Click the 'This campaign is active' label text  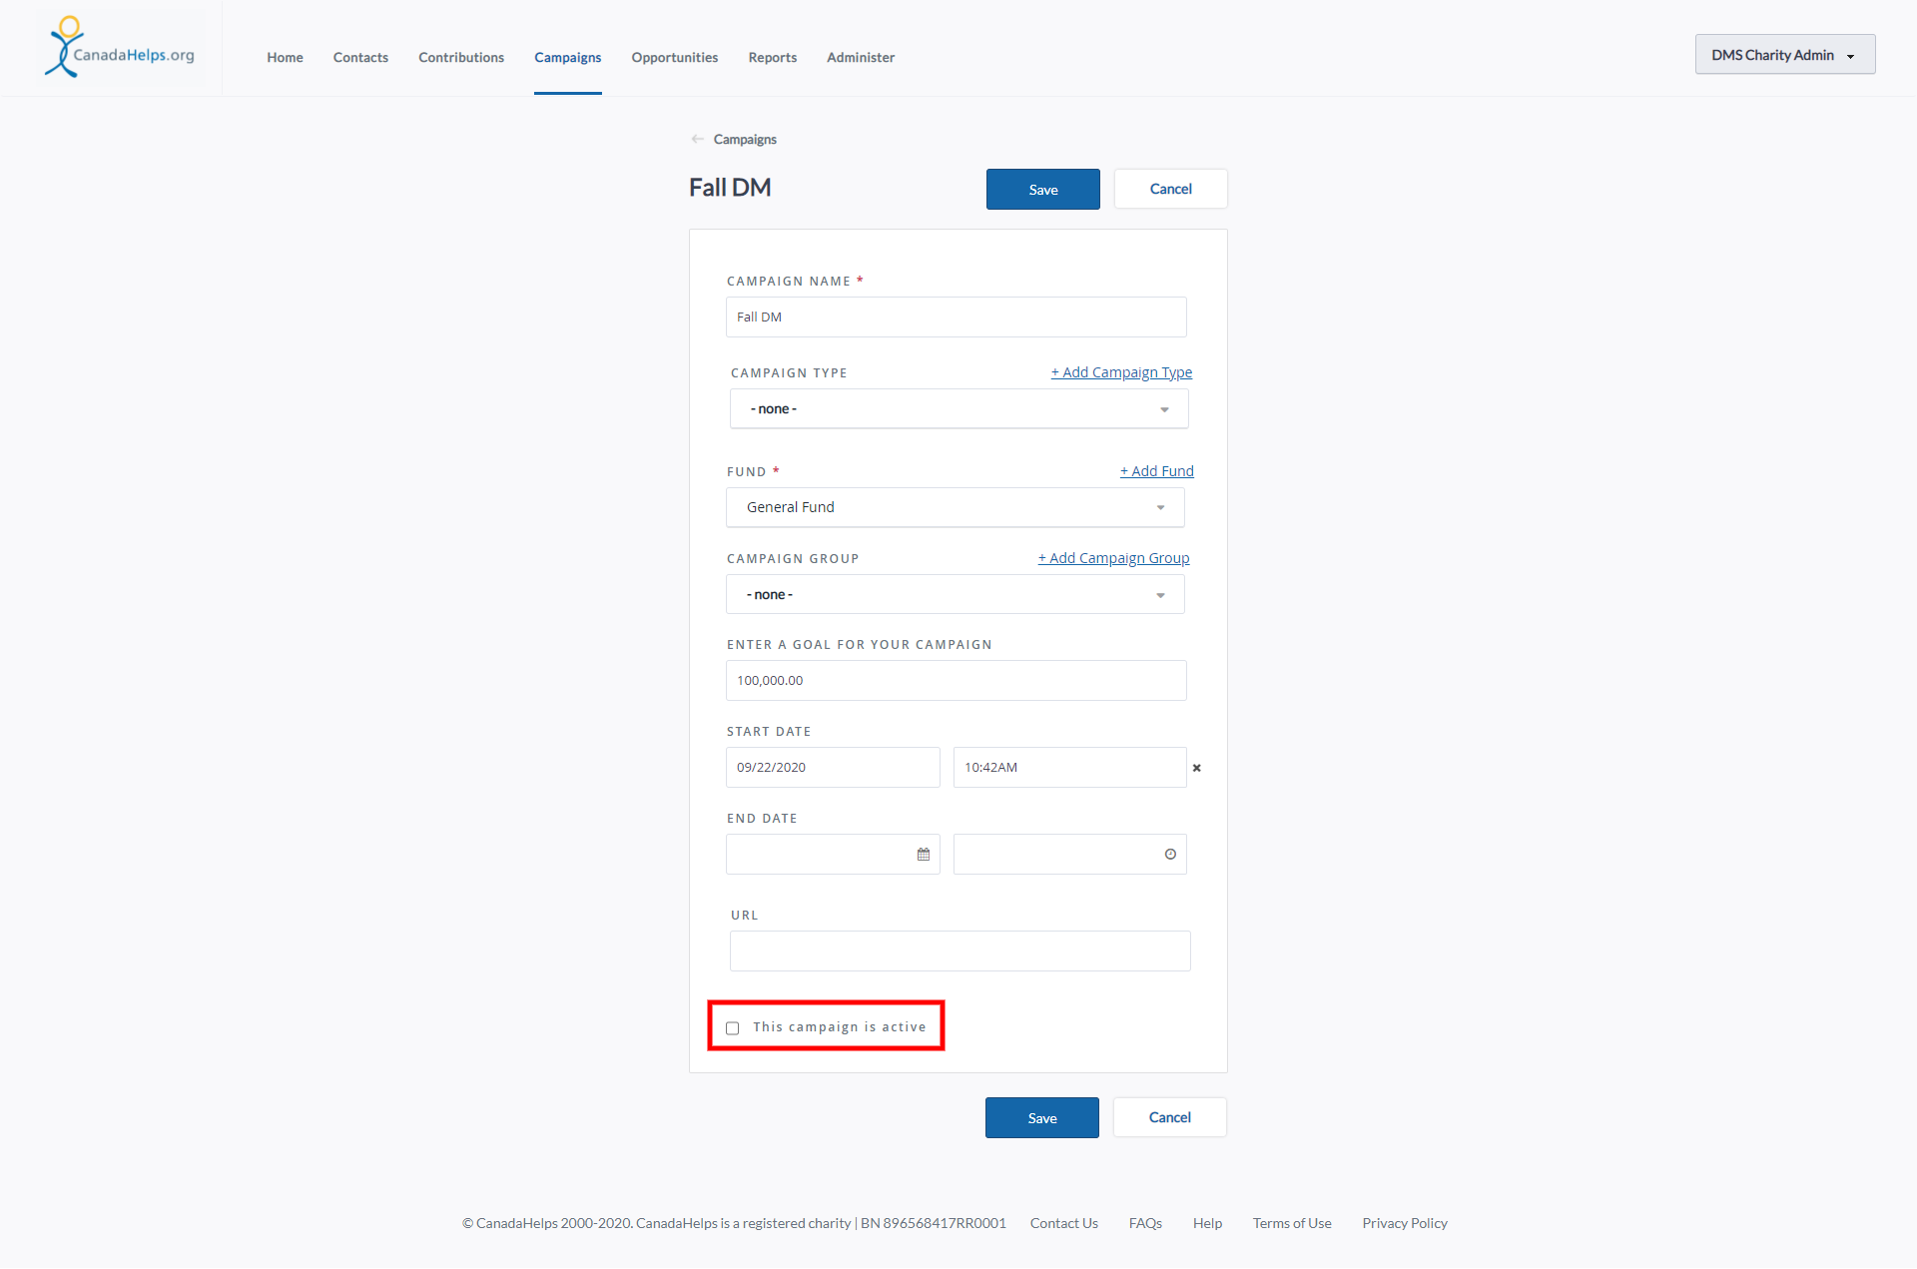840,1027
